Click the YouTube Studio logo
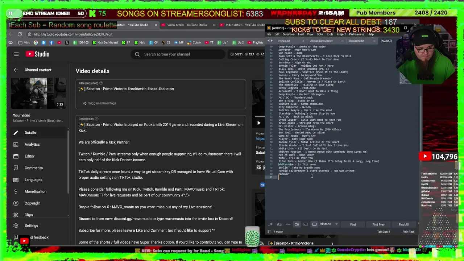Viewport: 464px width, 261px height. click(x=37, y=54)
